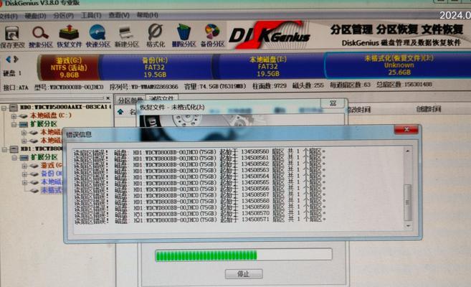Click the error list scrollbar thumb

click(408, 202)
